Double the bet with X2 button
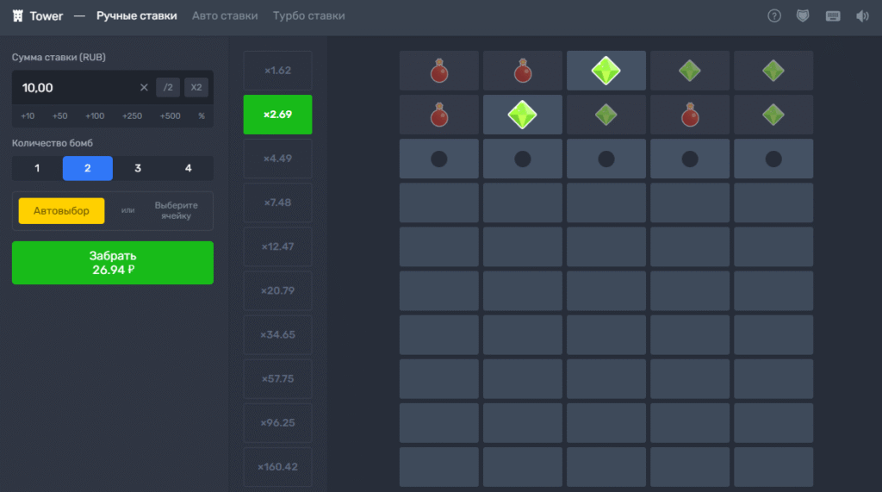 [x=197, y=87]
